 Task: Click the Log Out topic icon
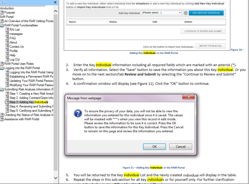(7, 60)
